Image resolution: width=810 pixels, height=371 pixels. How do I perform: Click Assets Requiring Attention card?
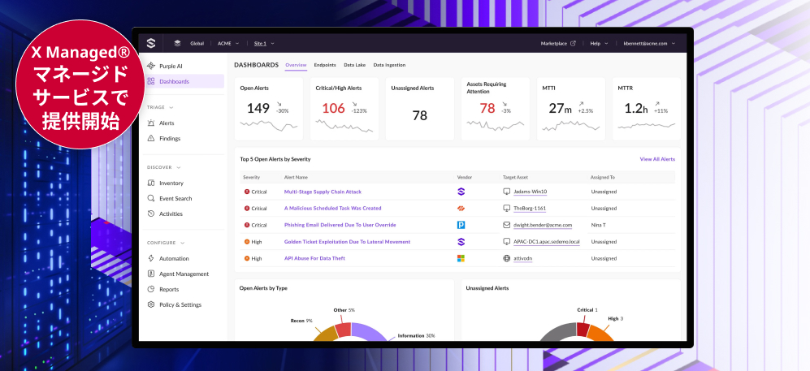(495, 109)
